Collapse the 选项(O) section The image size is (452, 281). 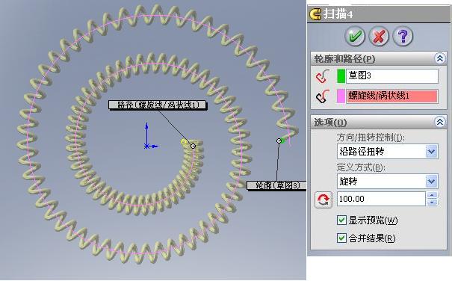point(440,123)
